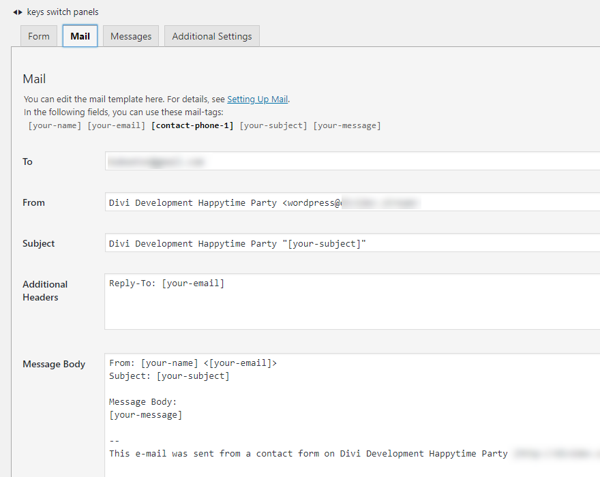Screen dimensions: 600x477
Task: Click the left arrow key icon
Action: point(14,12)
